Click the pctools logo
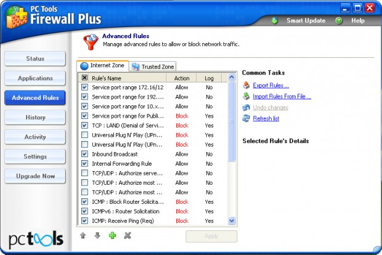382x255 pixels. click(x=36, y=240)
